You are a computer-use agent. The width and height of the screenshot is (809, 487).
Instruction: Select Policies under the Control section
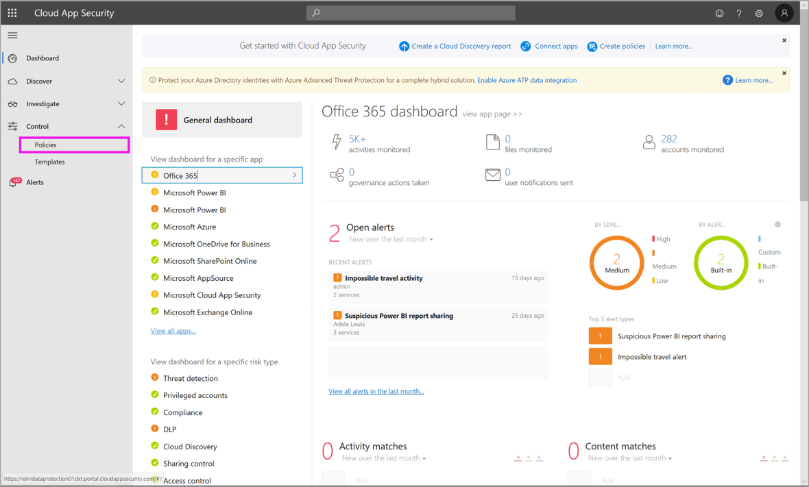[44, 145]
